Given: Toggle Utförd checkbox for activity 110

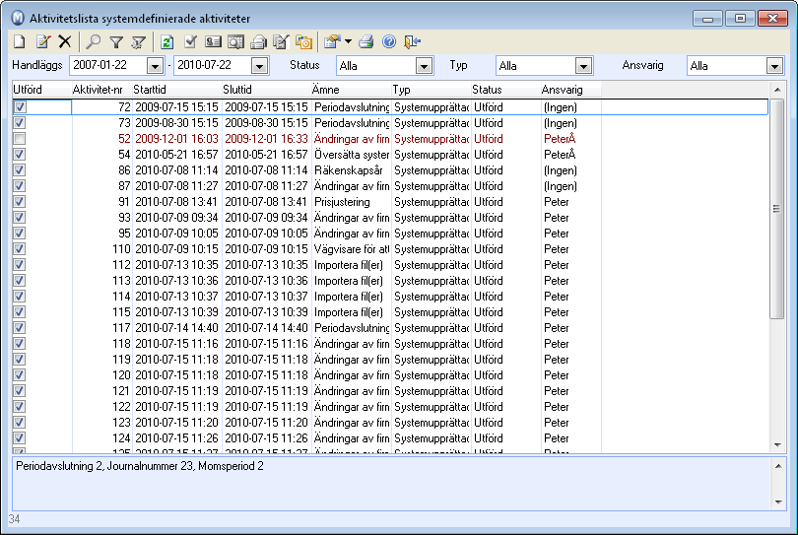Looking at the screenshot, I should 20,249.
